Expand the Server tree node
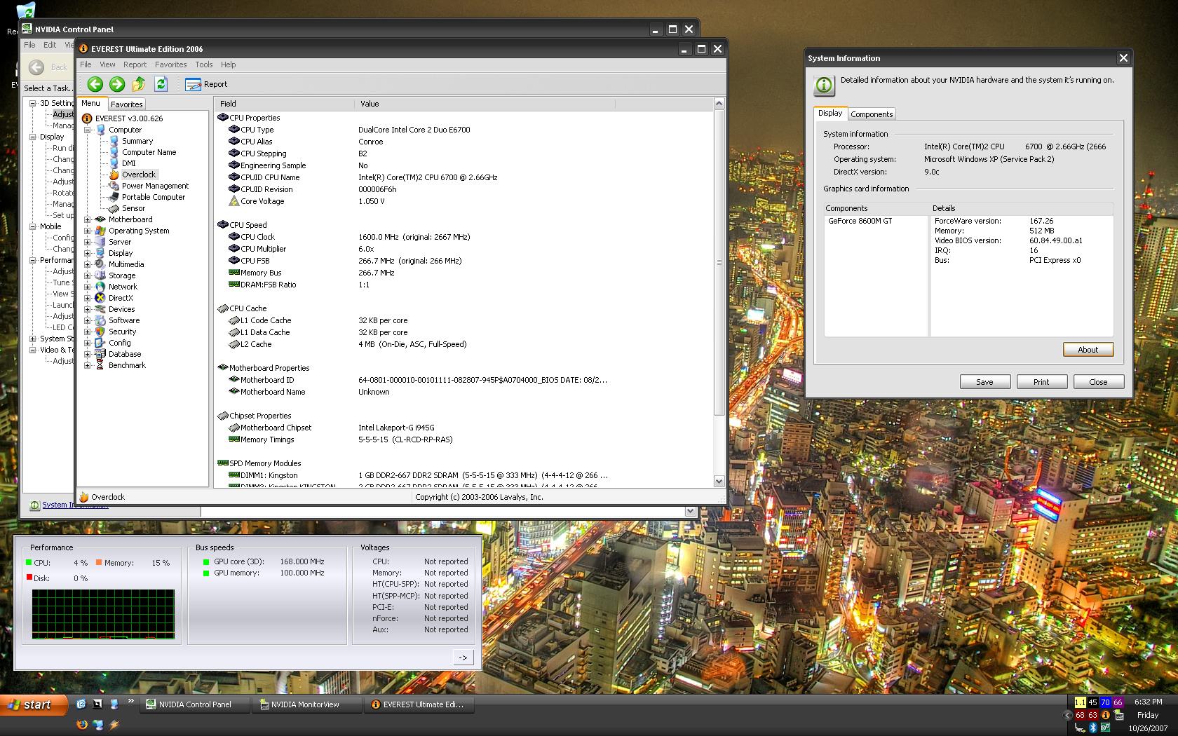 coord(88,242)
